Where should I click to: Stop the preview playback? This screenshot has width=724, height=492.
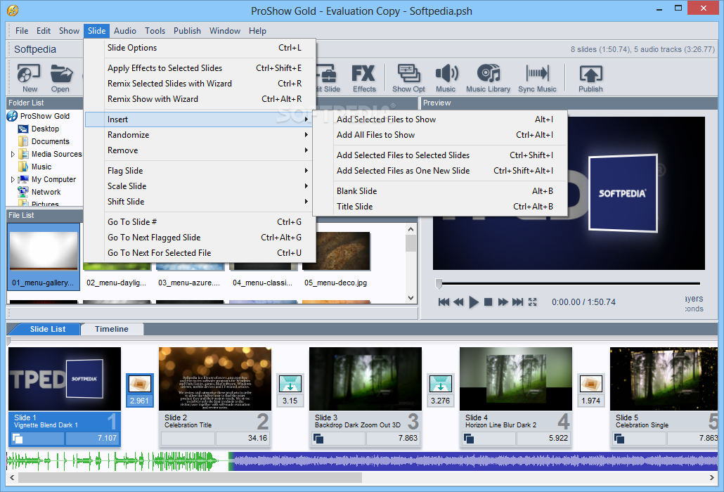488,302
